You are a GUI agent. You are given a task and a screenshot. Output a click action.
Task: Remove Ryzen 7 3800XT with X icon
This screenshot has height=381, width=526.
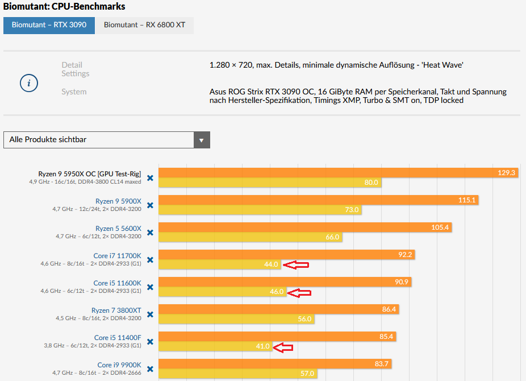click(x=151, y=314)
